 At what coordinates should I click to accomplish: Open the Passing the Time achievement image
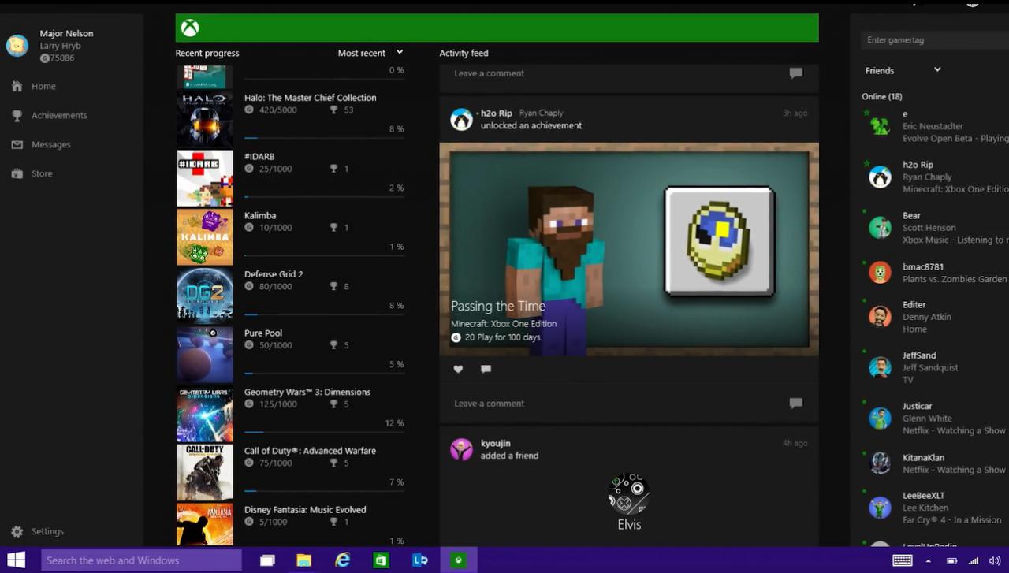tap(629, 249)
